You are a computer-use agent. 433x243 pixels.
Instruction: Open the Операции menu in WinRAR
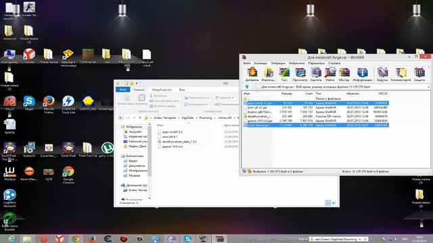[x=278, y=63]
